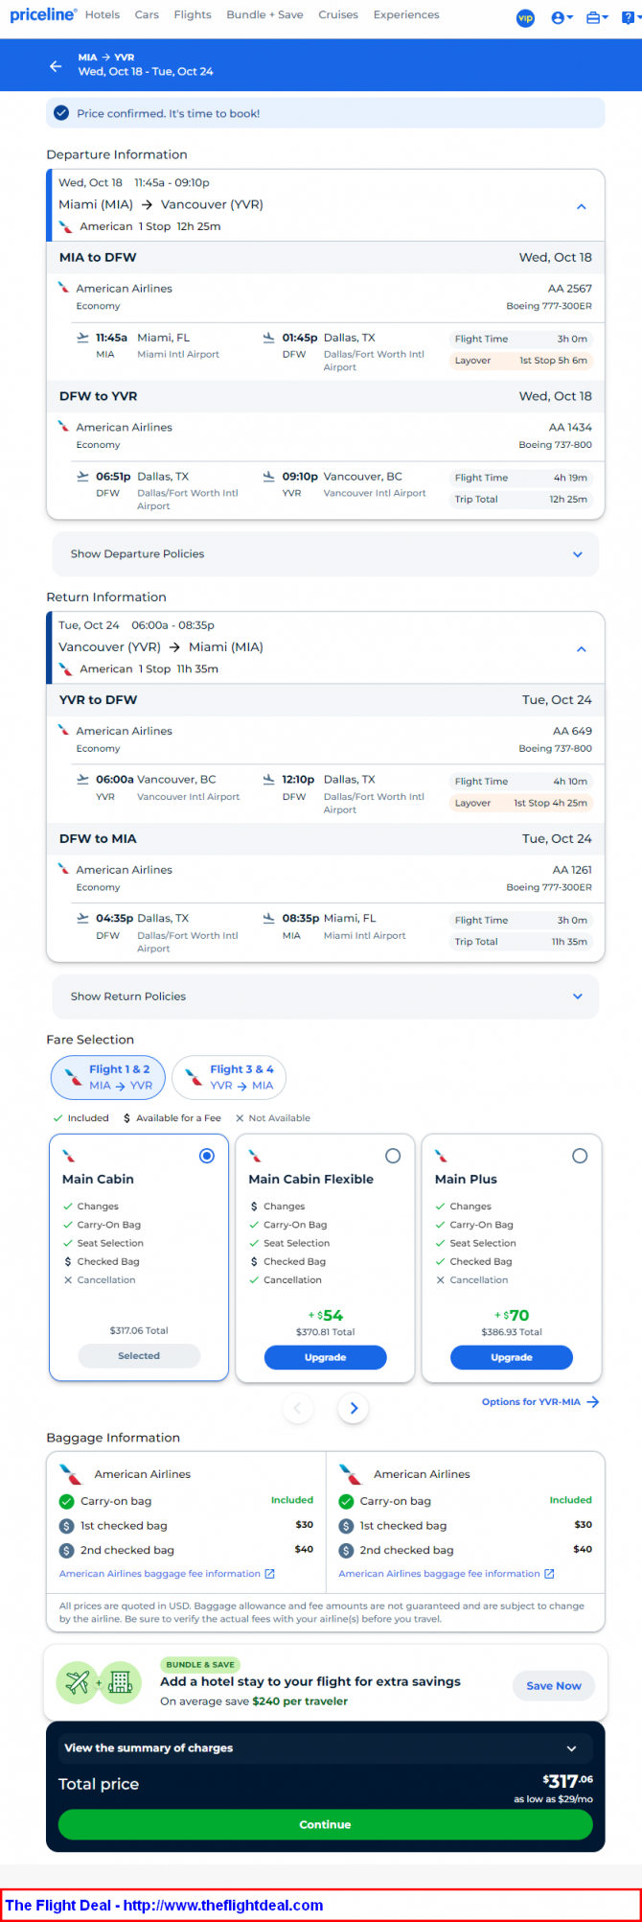The height and width of the screenshot is (1922, 642).
Task: Open the Hotels menu item
Action: [103, 14]
